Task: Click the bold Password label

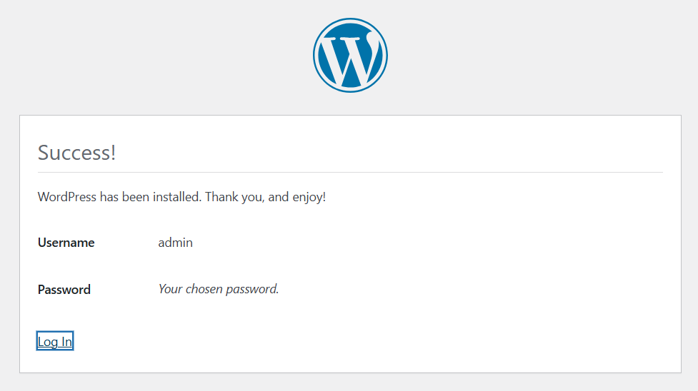Action: [64, 290]
